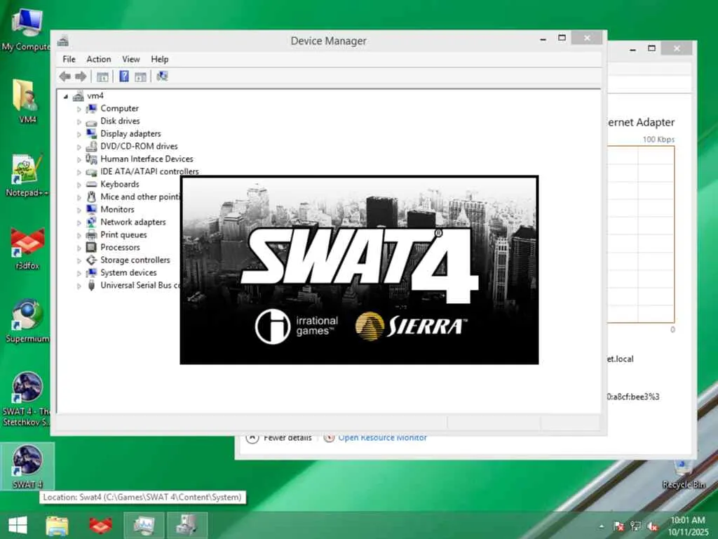718x539 pixels.
Task: Click the network tray icon
Action: pos(635,526)
